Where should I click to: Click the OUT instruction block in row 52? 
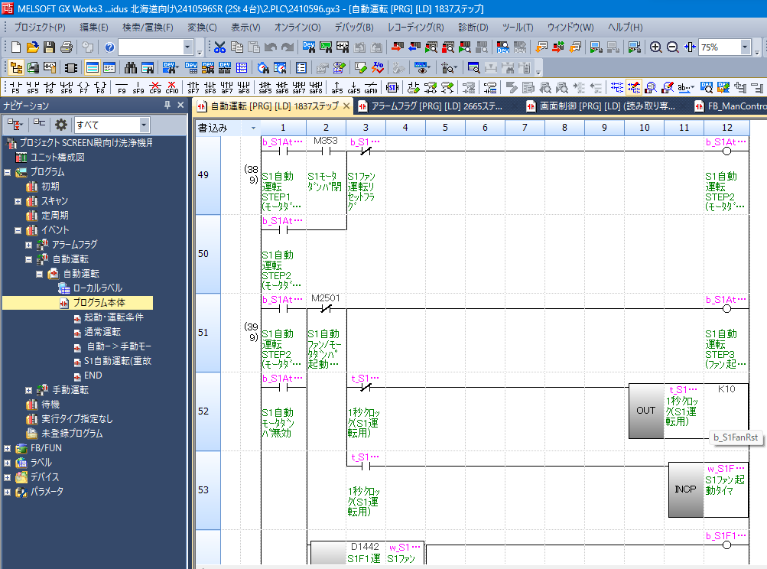click(645, 411)
